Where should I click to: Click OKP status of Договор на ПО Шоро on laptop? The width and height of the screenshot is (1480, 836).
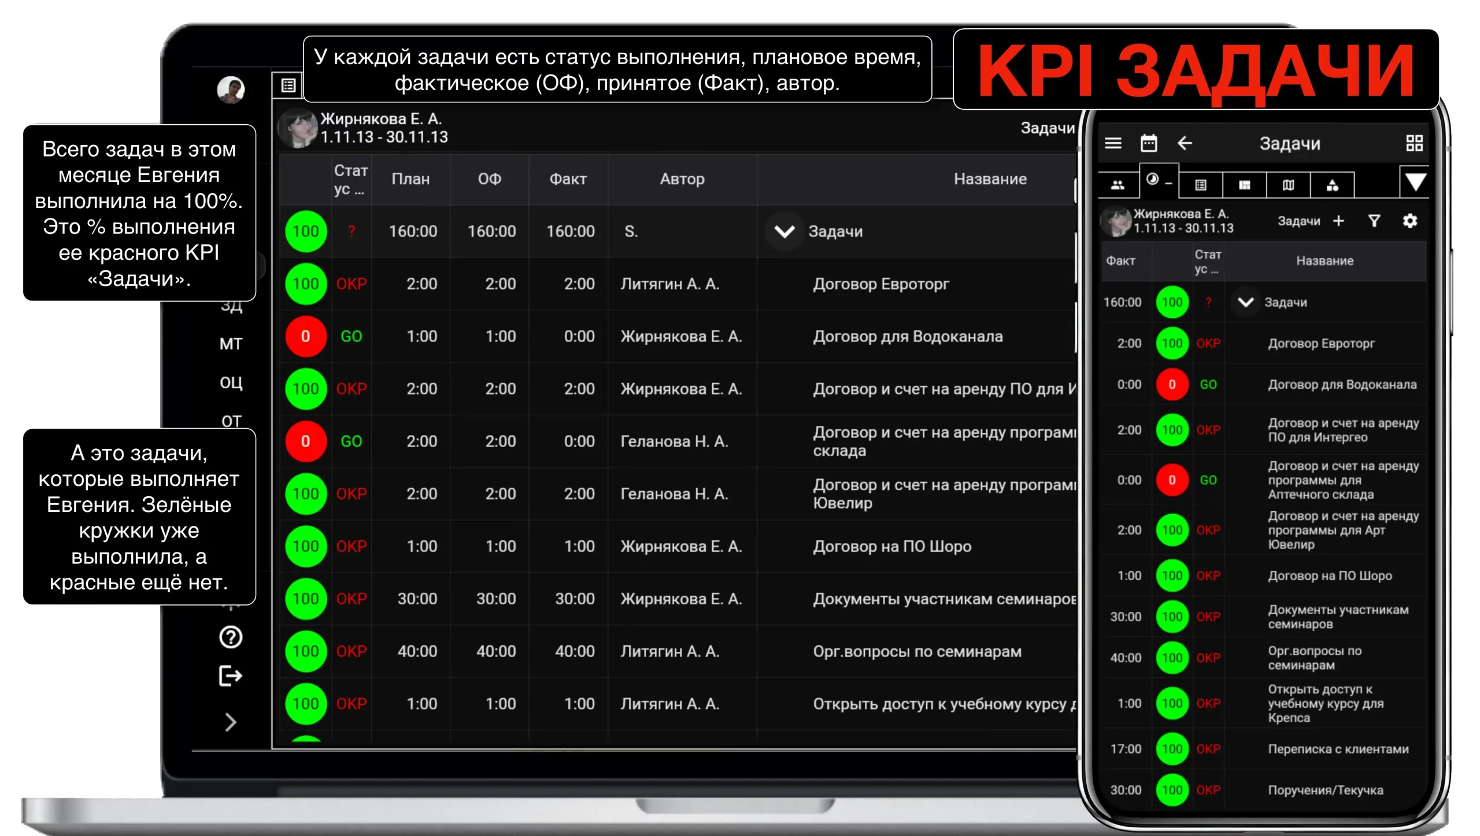click(x=351, y=546)
